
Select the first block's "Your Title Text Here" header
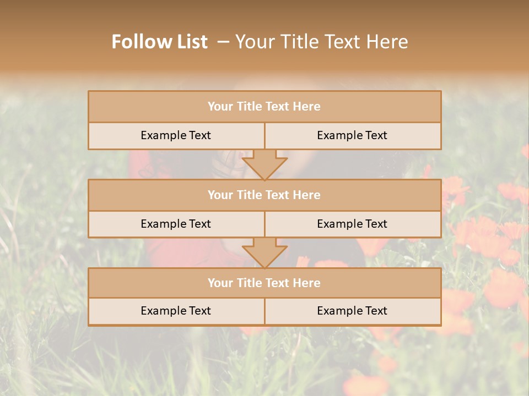tap(264, 107)
